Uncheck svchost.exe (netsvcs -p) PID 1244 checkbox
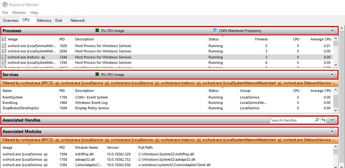The width and height of the screenshot is (345, 168). (4, 57)
